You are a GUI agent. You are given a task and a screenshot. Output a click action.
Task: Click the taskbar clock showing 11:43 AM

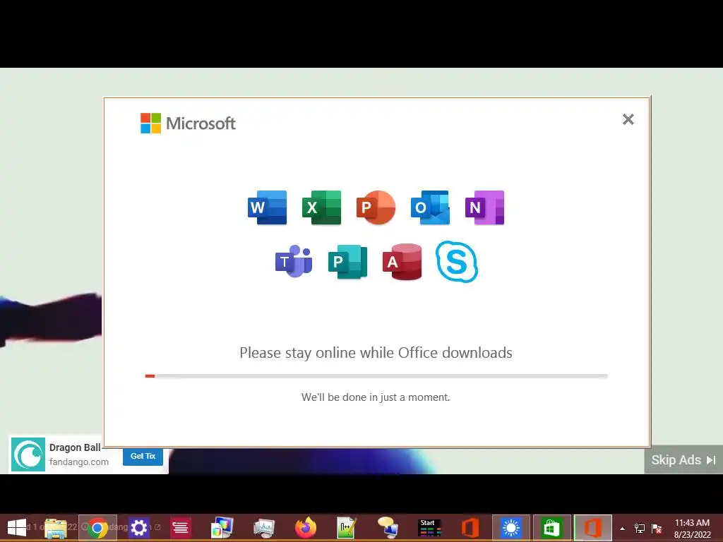coord(693,528)
